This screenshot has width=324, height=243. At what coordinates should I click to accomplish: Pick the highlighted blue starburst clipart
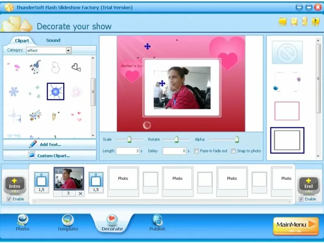(55, 92)
